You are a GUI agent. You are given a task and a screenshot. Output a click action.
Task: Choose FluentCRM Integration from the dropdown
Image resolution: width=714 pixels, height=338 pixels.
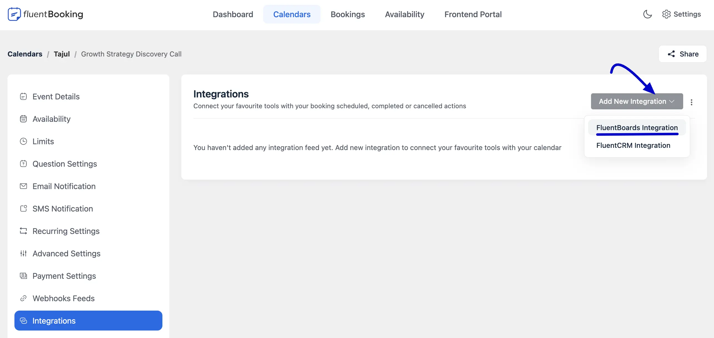click(637, 145)
